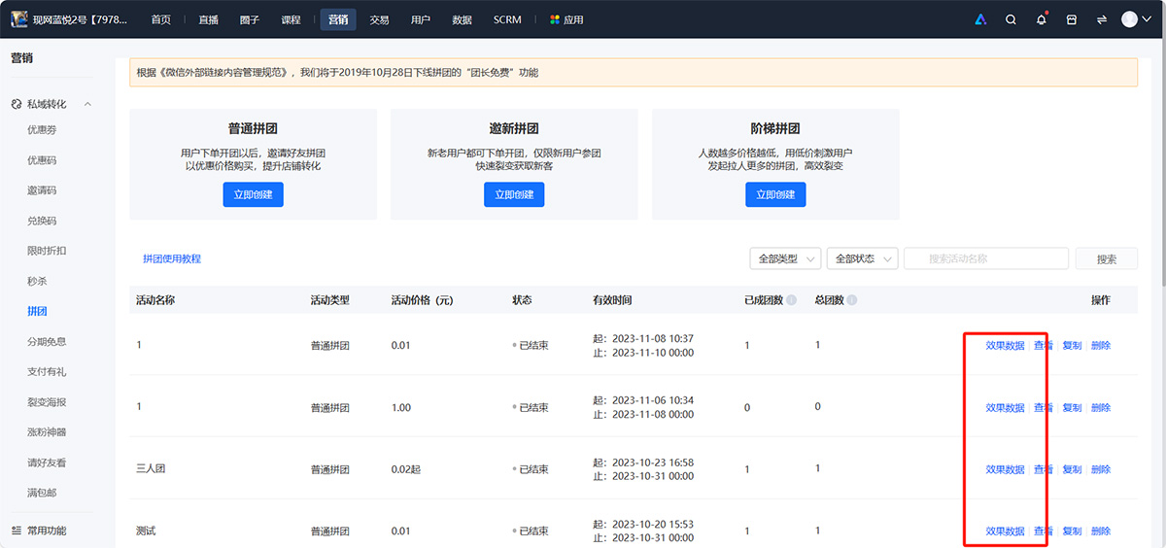The image size is (1166, 548).
Task: Click the info icon beside 总团数
Action: (852, 300)
